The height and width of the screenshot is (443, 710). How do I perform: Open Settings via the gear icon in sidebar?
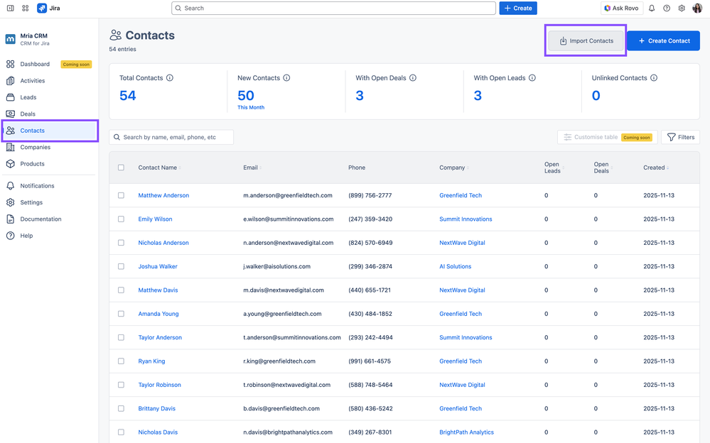pyautogui.click(x=11, y=202)
